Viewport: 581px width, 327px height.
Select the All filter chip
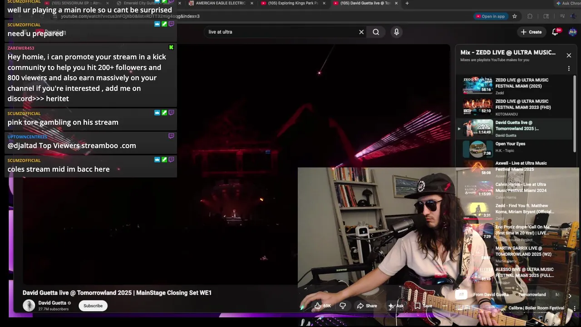[461, 295]
